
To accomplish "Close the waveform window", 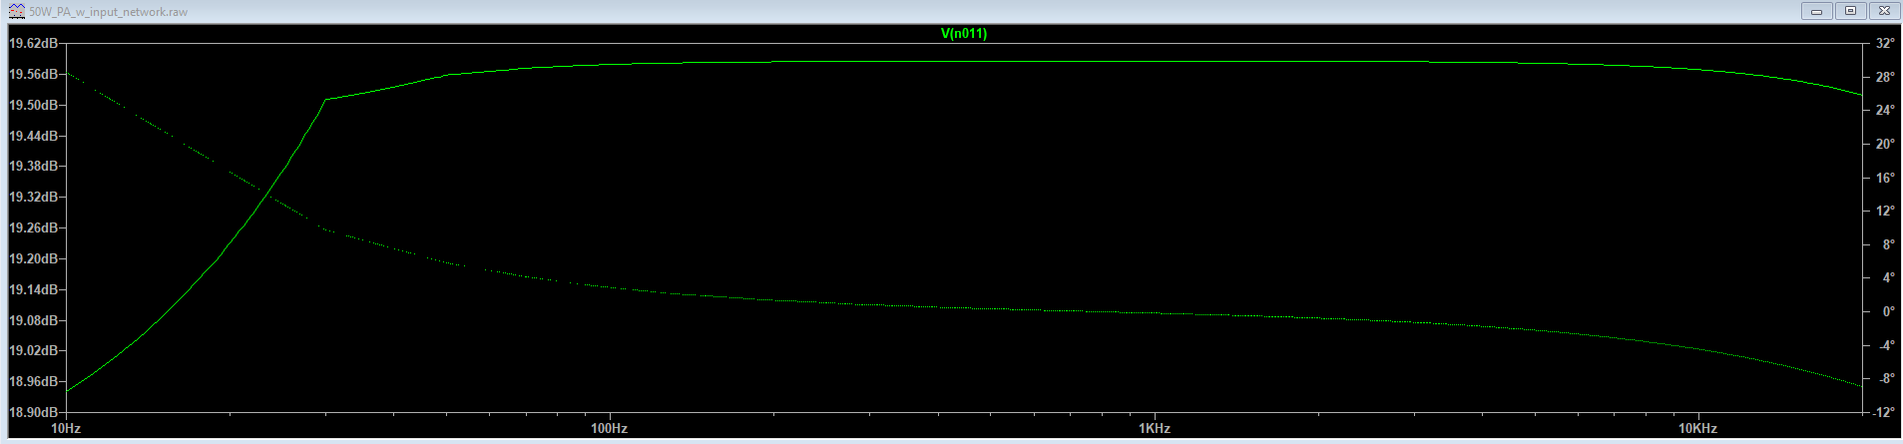I will 1884,11.
